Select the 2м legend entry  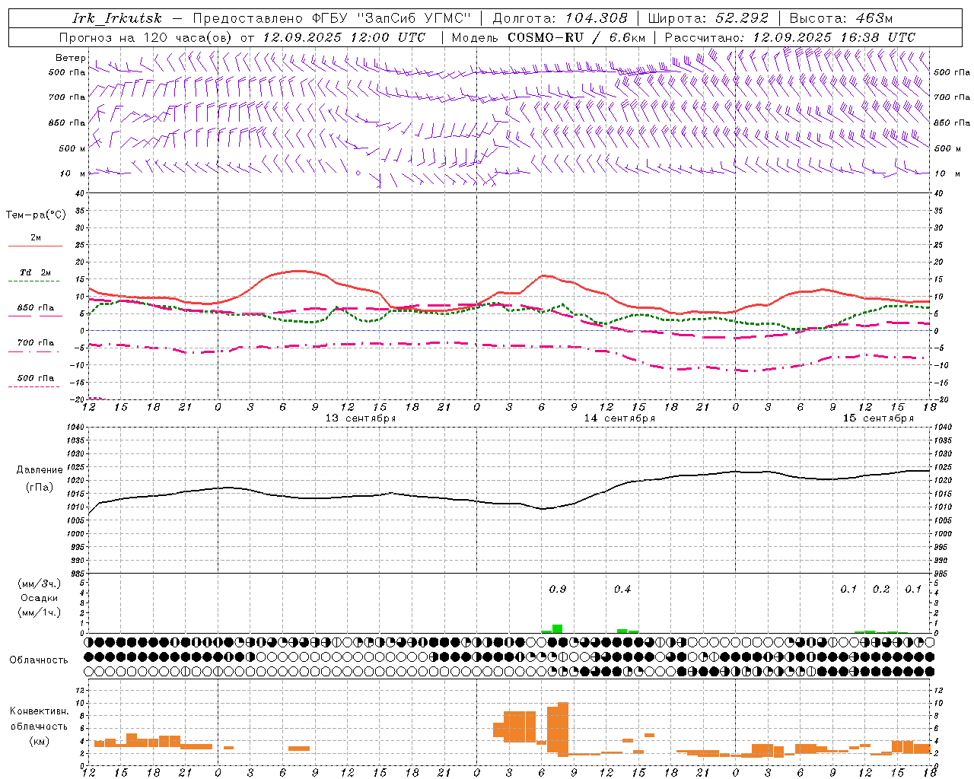36,238
